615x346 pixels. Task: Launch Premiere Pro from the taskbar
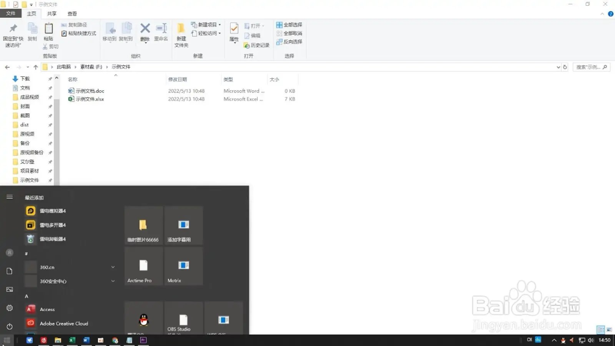[x=143, y=340]
